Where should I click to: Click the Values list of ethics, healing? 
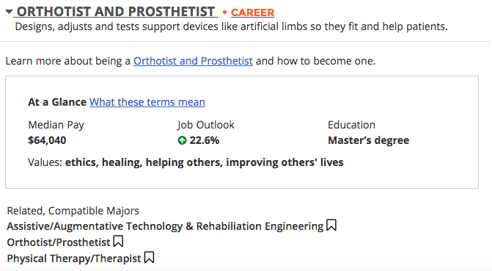point(205,162)
